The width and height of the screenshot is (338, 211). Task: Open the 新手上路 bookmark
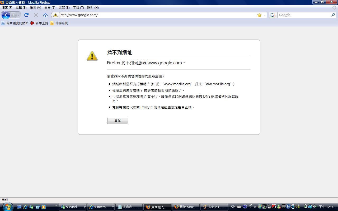(x=39, y=23)
